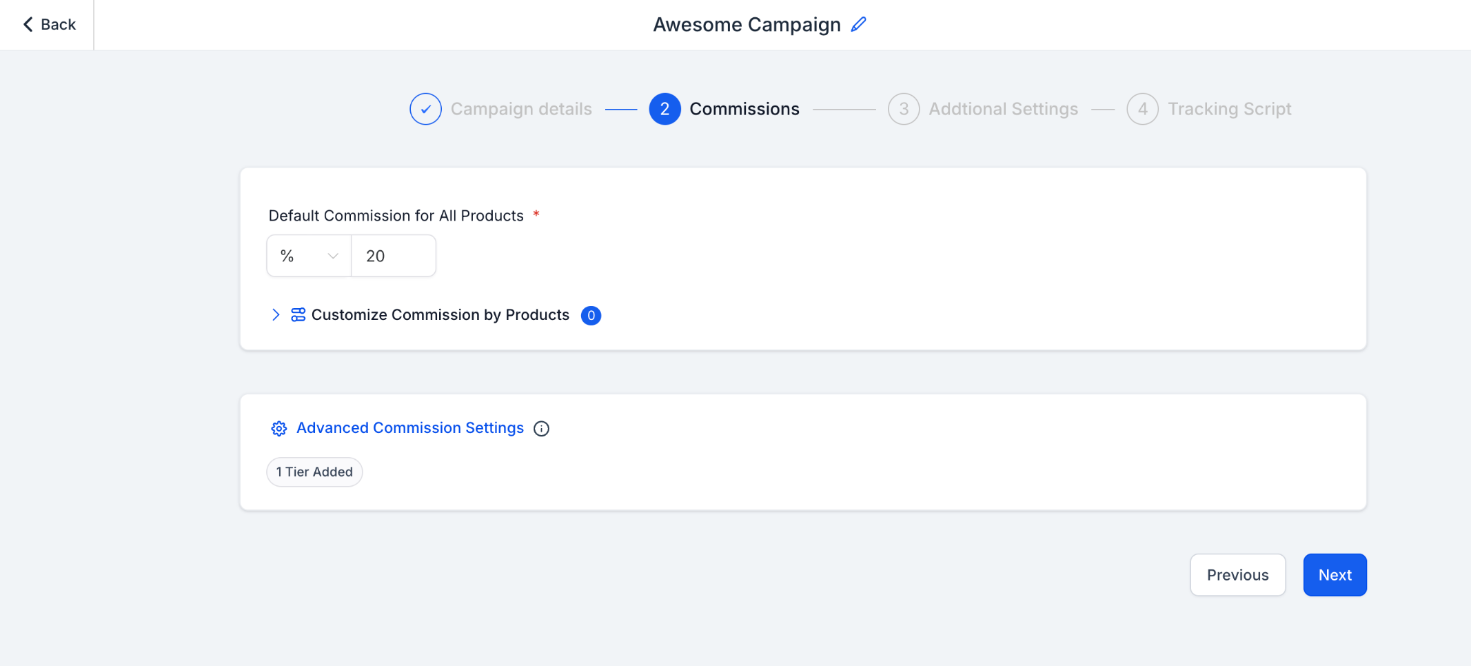Open the % commission type dropdown
The width and height of the screenshot is (1471, 666).
click(308, 256)
